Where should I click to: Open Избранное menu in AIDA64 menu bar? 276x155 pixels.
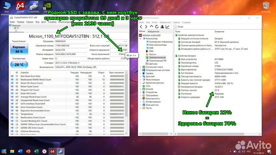point(165,22)
